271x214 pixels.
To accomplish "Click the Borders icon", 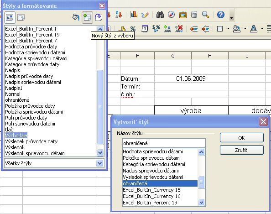I will click(219, 29).
